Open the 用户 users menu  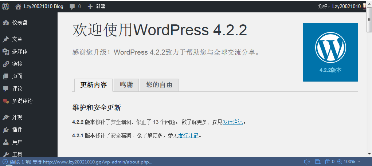(x=17, y=142)
